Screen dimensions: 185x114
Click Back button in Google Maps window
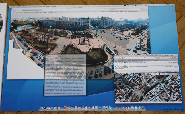[116, 58]
